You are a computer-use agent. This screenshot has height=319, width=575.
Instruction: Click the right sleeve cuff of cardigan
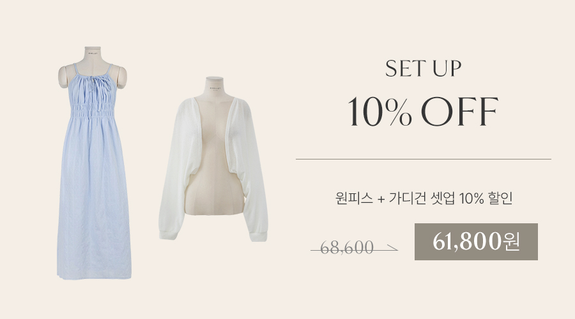[259, 236]
